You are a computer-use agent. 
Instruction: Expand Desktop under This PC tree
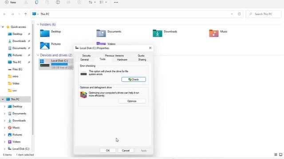click(x=4, y=106)
